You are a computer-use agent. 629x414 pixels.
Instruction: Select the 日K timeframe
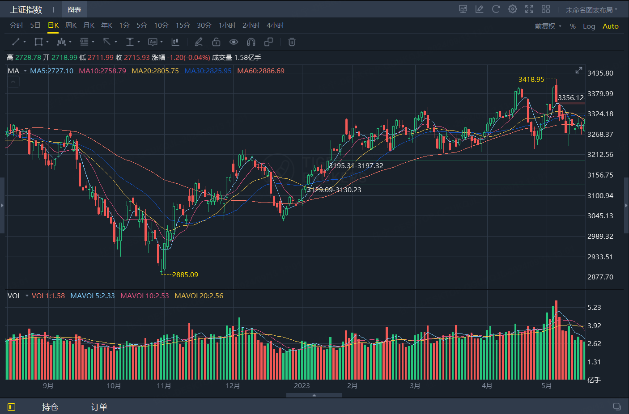[53, 25]
